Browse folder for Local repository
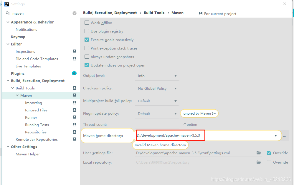 coord(259,162)
